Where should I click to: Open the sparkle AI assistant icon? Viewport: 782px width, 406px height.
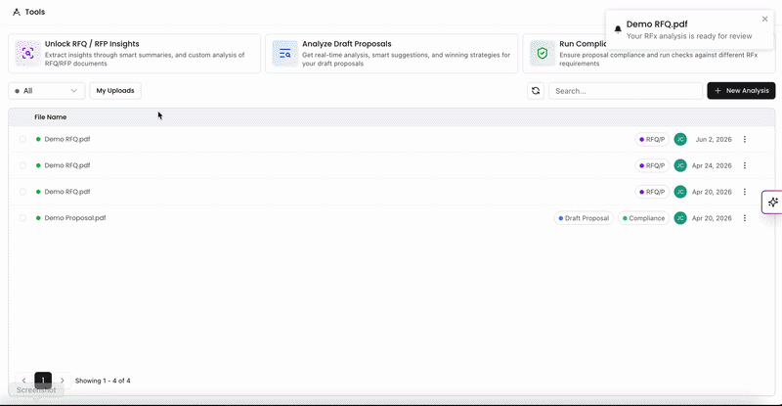coord(772,202)
